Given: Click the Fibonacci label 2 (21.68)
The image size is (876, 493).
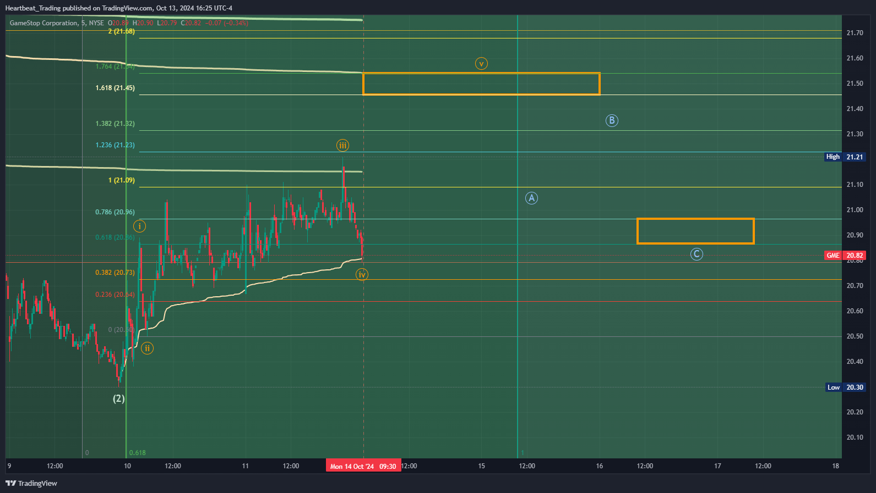Looking at the screenshot, I should tap(121, 31).
